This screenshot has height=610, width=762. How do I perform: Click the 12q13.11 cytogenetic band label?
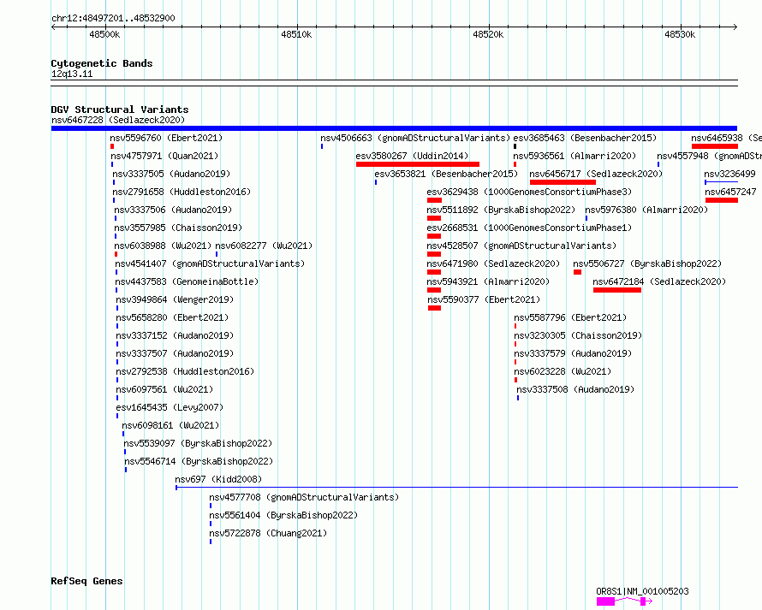coord(72,74)
